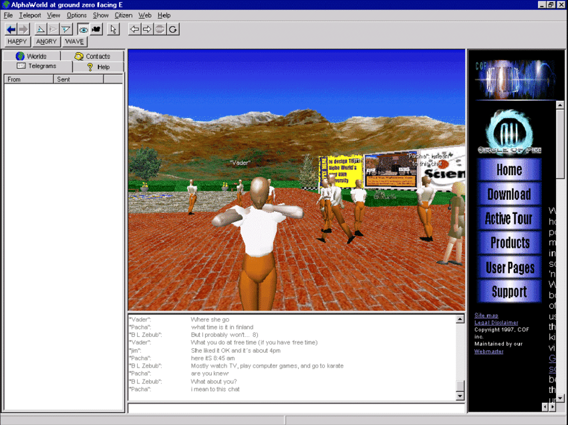Click the User Pages button
Viewport: 568px width, 425px height.
[x=509, y=267]
